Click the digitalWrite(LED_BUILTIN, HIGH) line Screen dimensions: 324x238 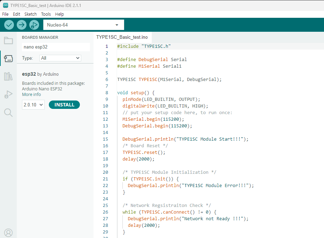(x=165, y=106)
